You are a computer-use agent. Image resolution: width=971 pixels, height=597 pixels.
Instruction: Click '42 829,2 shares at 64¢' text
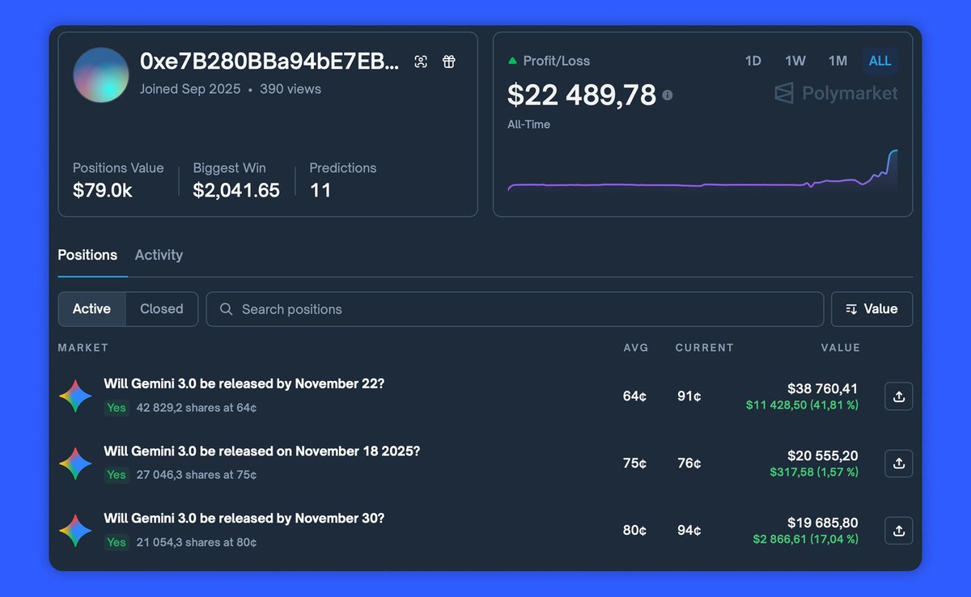(x=197, y=408)
